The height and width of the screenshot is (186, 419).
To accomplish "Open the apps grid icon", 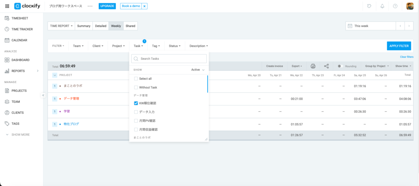I will [x=7, y=6].
